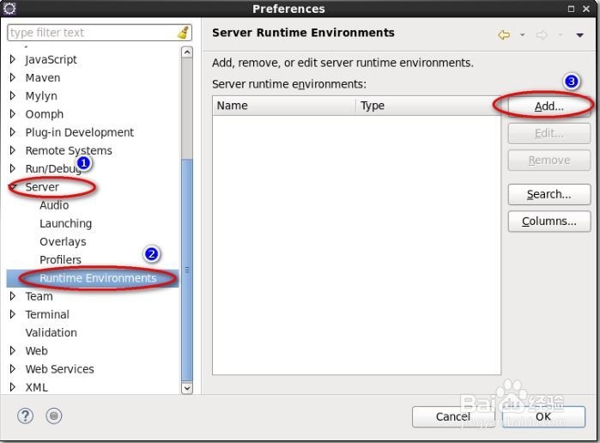This screenshot has height=443, width=600.
Task: Expand the Team tree node
Action: [13, 296]
